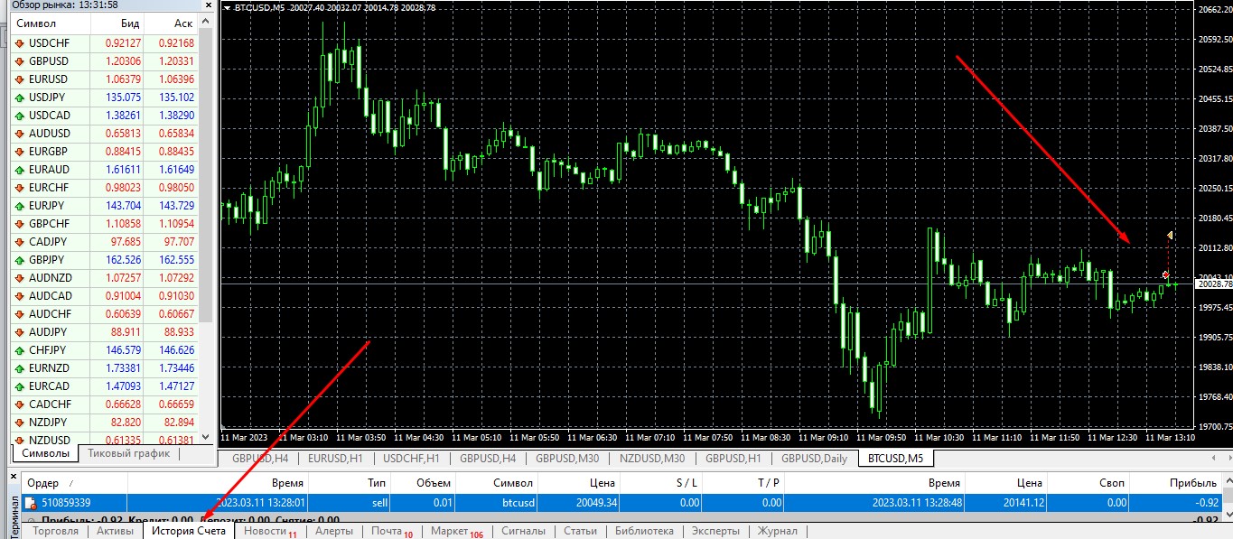The width and height of the screenshot is (1233, 539).
Task: Select the CHFJPY symbol
Action: click(x=49, y=349)
